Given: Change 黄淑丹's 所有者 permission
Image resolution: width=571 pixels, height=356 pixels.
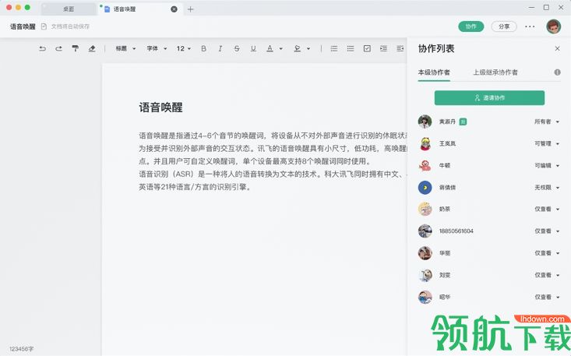Looking at the screenshot, I should tap(547, 122).
